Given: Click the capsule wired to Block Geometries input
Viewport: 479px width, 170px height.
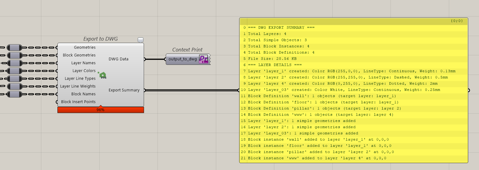Looking at the screenshot, I should (14, 55).
